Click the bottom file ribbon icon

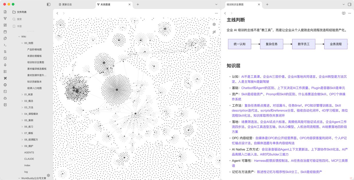coord(5,105)
